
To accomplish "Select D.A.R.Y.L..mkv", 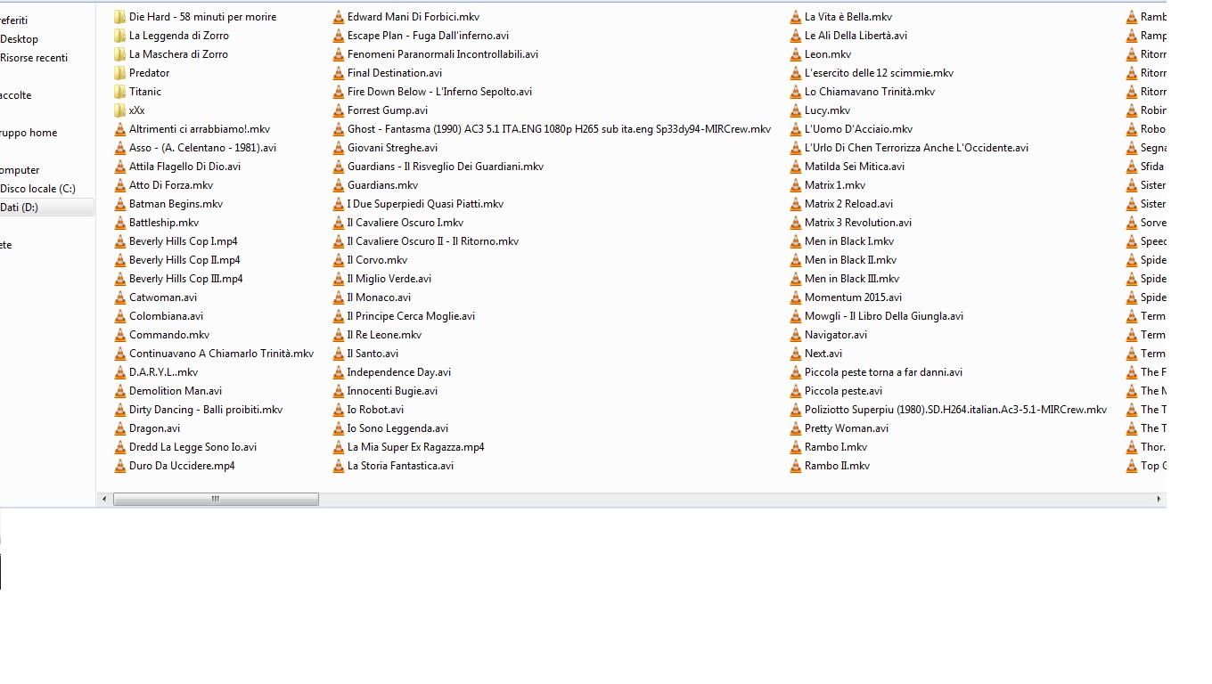I will tap(163, 372).
